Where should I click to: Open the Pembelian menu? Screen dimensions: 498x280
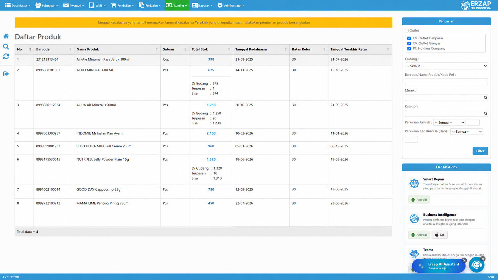122,5
